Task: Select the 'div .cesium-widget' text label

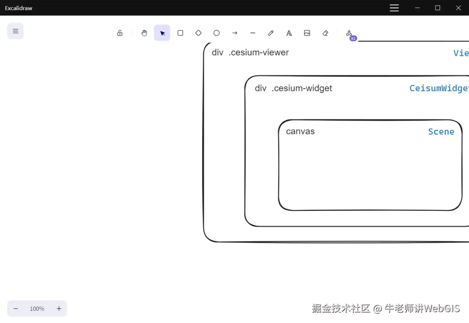Action: tap(294, 88)
